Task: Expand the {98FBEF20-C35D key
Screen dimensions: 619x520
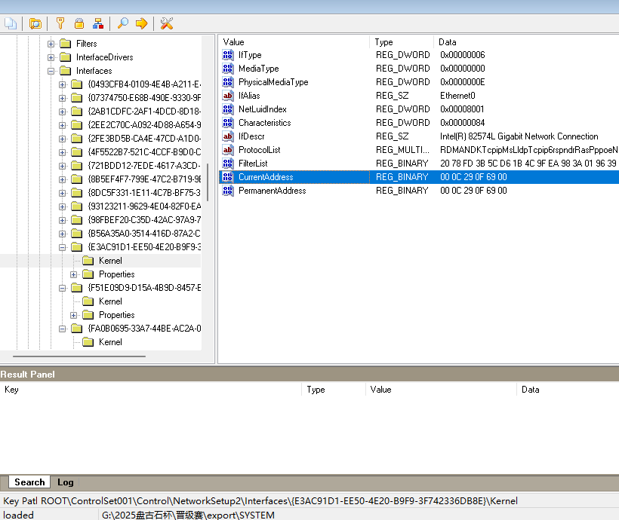Action: click(63, 220)
